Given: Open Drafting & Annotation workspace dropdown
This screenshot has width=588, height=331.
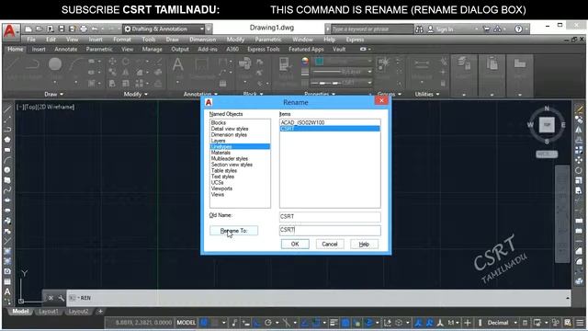Looking at the screenshot, I should coord(164,29).
